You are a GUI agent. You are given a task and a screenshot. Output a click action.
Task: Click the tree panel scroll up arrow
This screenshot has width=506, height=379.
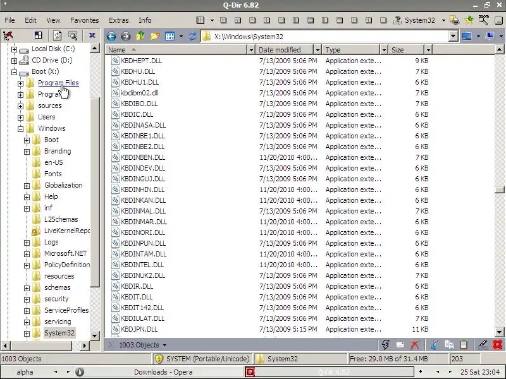[94, 49]
